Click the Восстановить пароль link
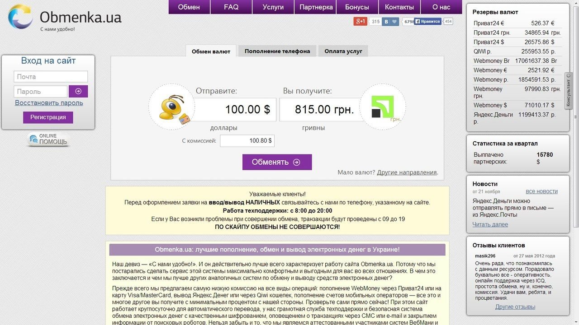The image size is (579, 325). 49,103
